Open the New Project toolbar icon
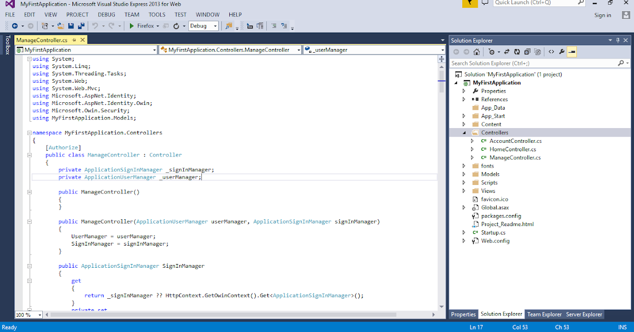Image resolution: width=634 pixels, height=332 pixels. pyautogui.click(x=45, y=25)
